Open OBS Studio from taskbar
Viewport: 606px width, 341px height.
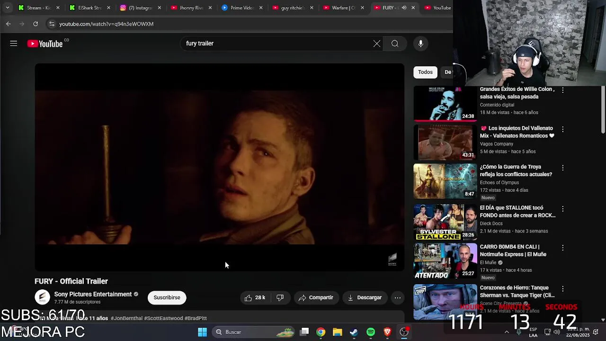[404, 332]
